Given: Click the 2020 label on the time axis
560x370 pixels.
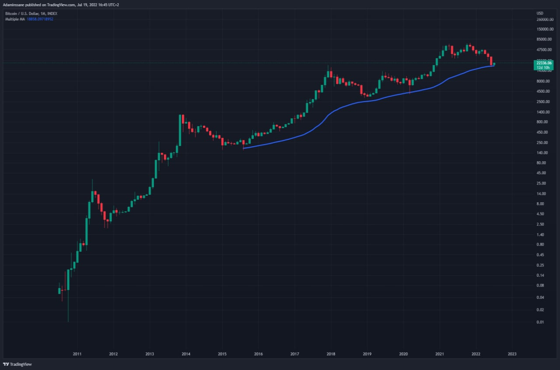Looking at the screenshot, I should (x=403, y=354).
